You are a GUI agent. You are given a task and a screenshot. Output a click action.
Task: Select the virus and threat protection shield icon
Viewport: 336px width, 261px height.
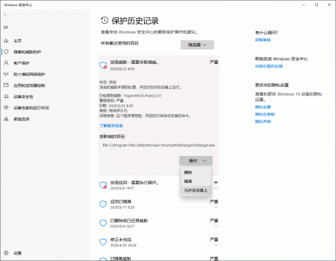coord(6,52)
